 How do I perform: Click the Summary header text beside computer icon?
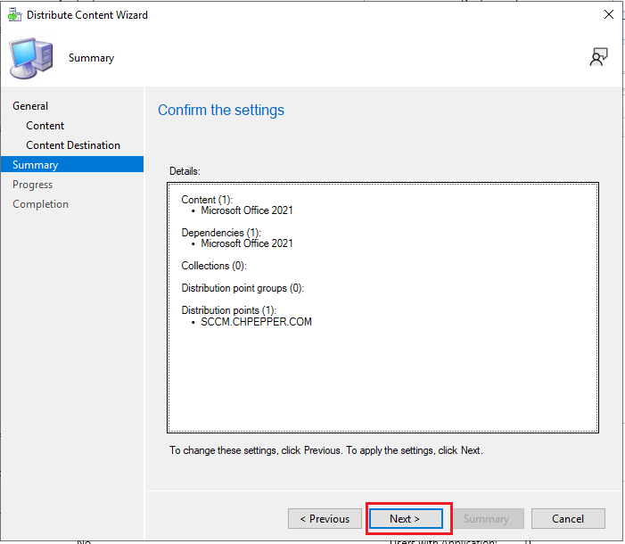91,58
